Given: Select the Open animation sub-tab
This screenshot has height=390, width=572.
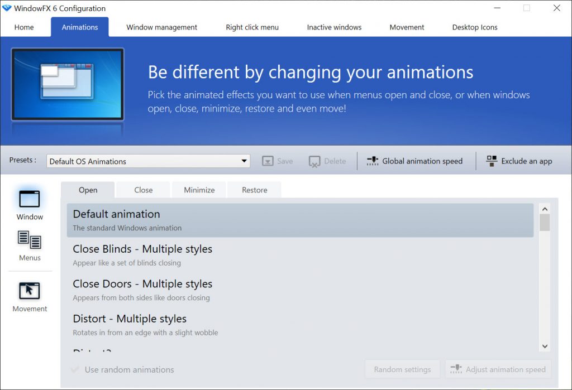Looking at the screenshot, I should 88,190.
